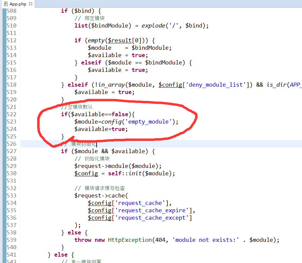Click line number 522 in the gutter

11,114
